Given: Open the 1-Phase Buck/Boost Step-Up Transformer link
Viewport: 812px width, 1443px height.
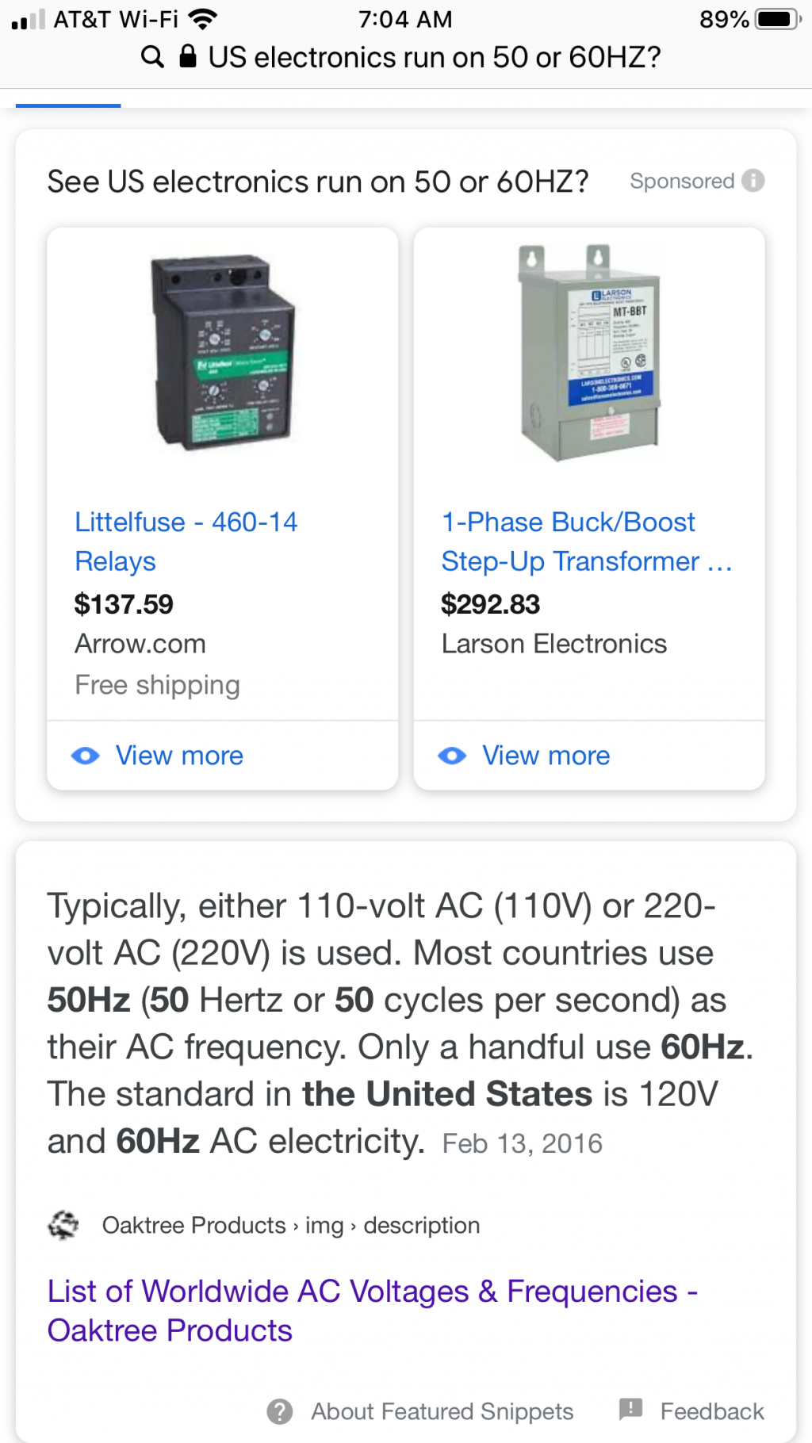Looking at the screenshot, I should point(587,542).
